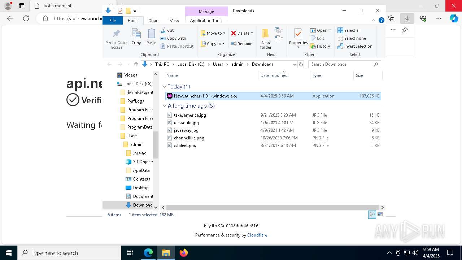462x260 pixels.
Task: Click the Back navigation arrow in Explorer
Action: tap(109, 64)
